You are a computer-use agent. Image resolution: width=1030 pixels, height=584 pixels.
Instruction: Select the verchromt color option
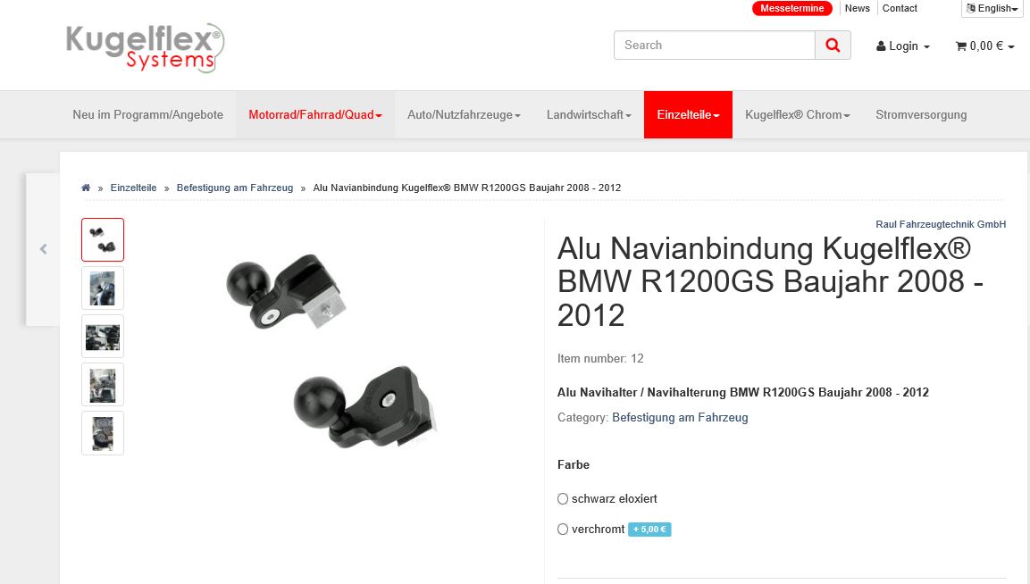pyautogui.click(x=563, y=529)
